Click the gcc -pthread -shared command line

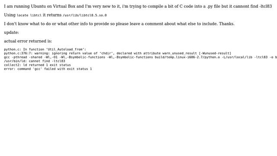[x=140, y=57]
